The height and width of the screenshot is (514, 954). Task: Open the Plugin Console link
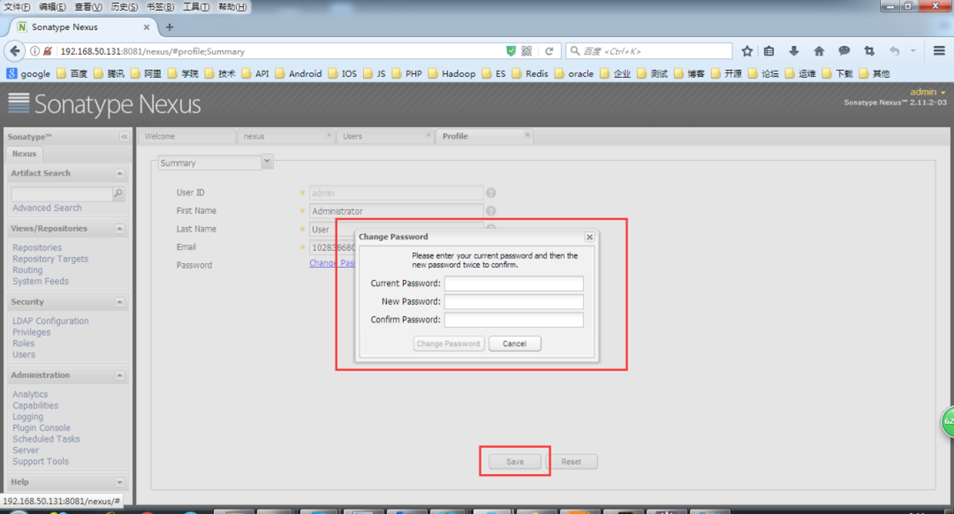pos(41,428)
